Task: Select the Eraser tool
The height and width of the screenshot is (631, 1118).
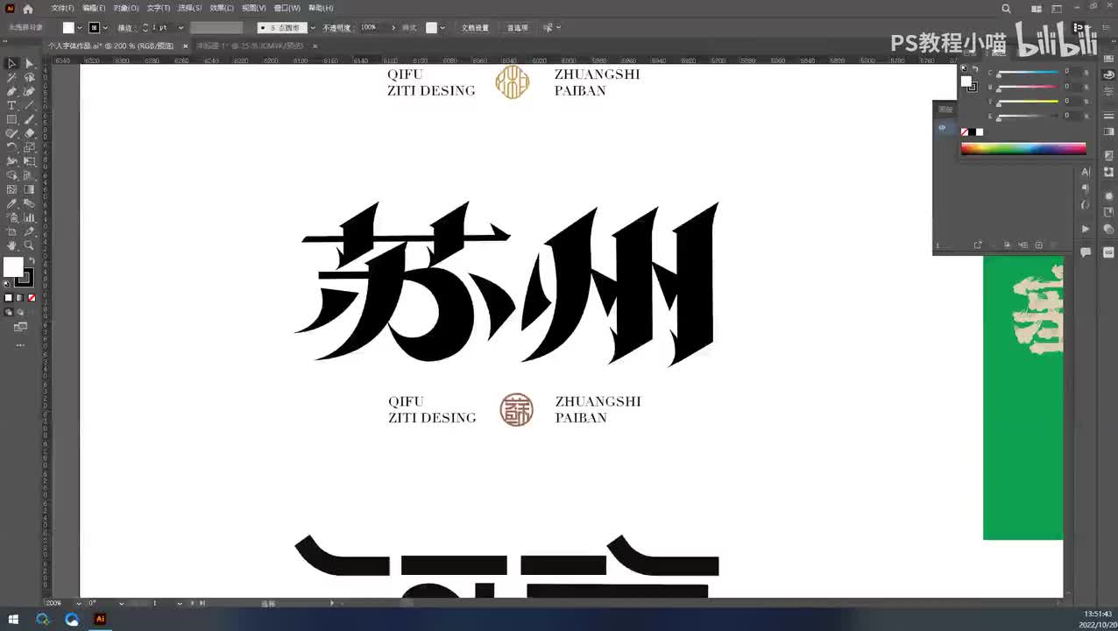Action: coord(29,133)
